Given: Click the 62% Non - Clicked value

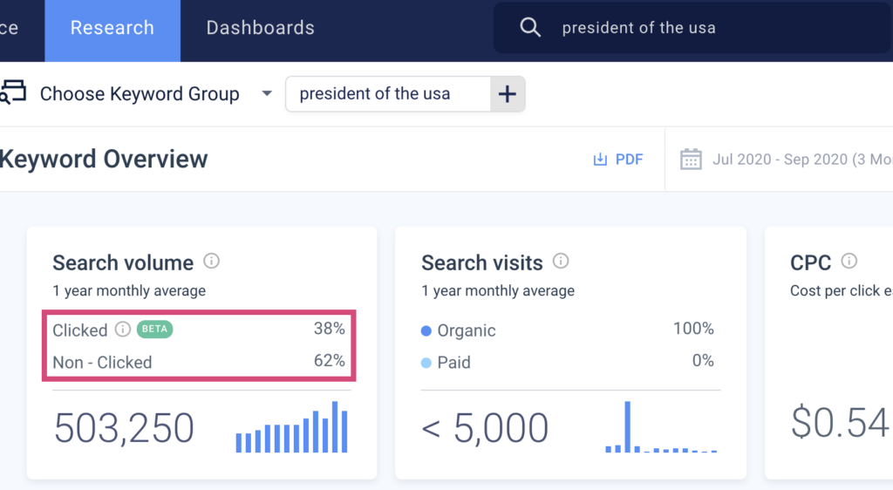Looking at the screenshot, I should [x=329, y=361].
